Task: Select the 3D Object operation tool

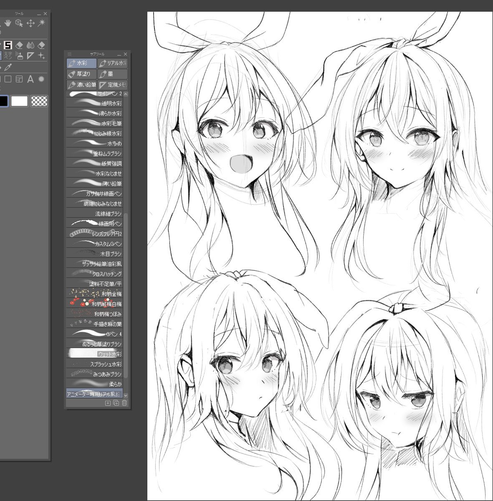Action: pos(19,23)
